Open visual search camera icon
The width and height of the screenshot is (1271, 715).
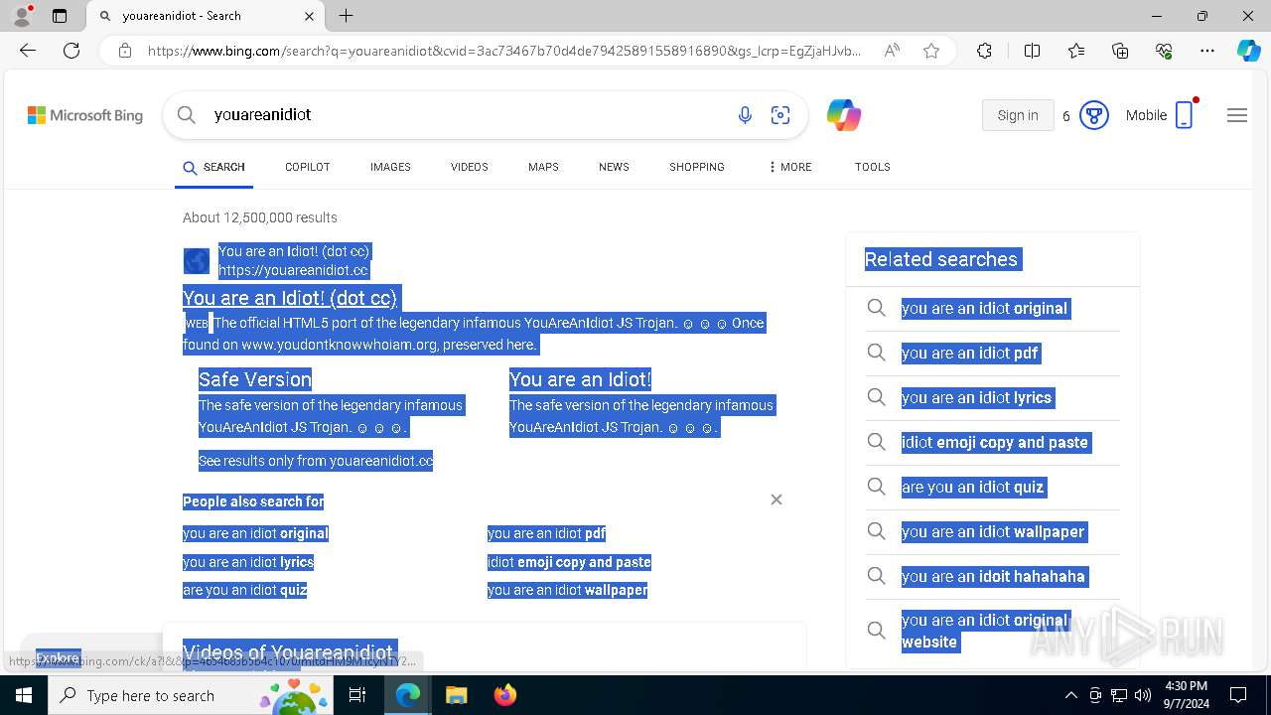click(780, 115)
